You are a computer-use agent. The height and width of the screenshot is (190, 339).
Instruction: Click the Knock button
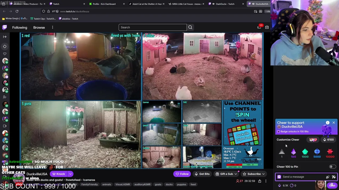tap(59, 174)
